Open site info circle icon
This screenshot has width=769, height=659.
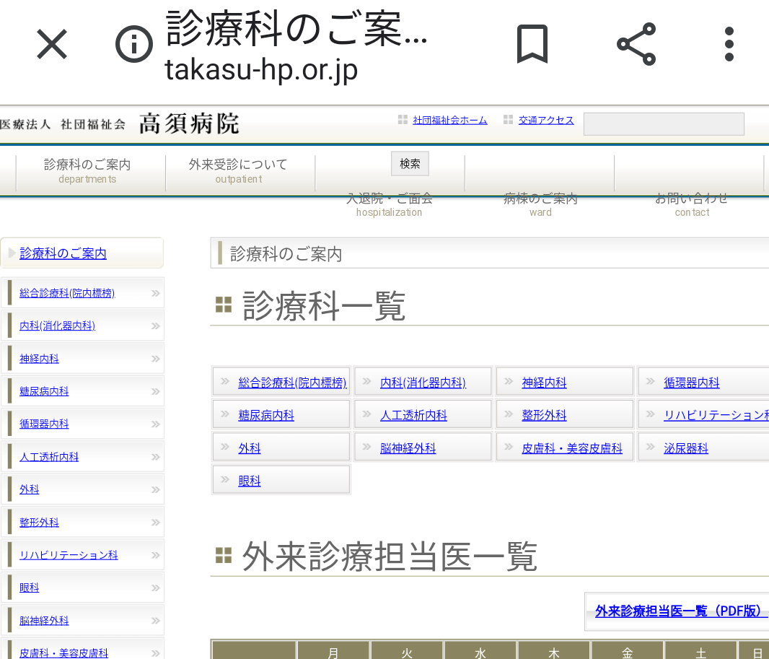point(134,44)
